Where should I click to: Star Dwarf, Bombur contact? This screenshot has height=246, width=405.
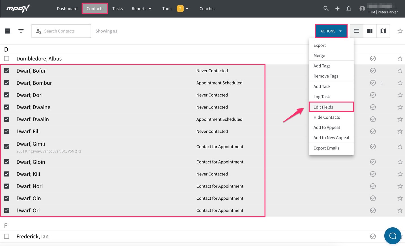tap(400, 83)
